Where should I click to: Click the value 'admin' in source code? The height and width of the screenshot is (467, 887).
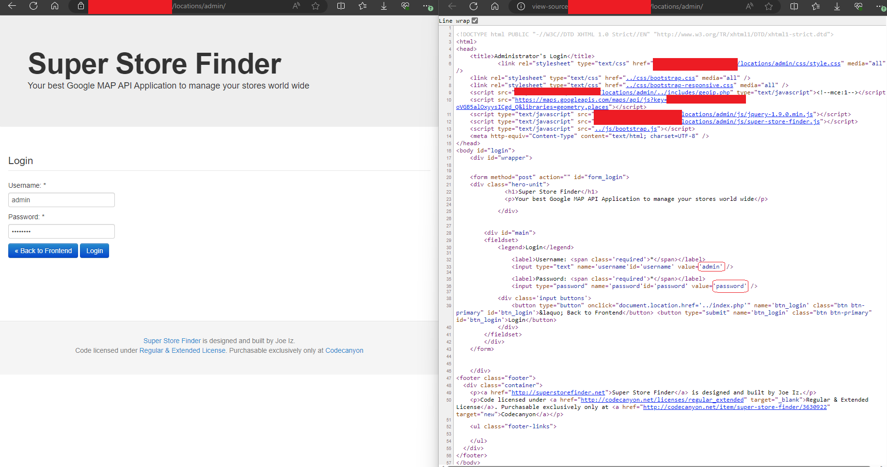(x=711, y=267)
